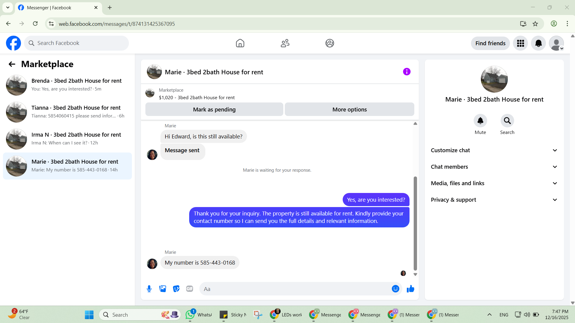575x323 pixels.
Task: Click the Mark as pending button
Action: click(x=214, y=109)
